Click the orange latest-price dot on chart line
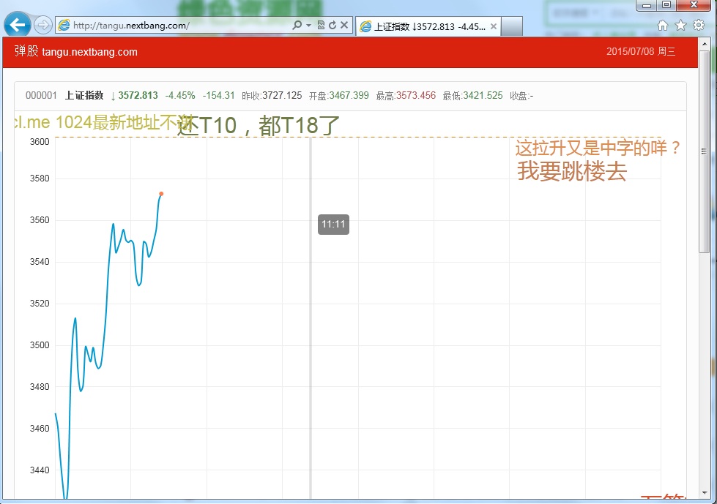 click(x=161, y=194)
